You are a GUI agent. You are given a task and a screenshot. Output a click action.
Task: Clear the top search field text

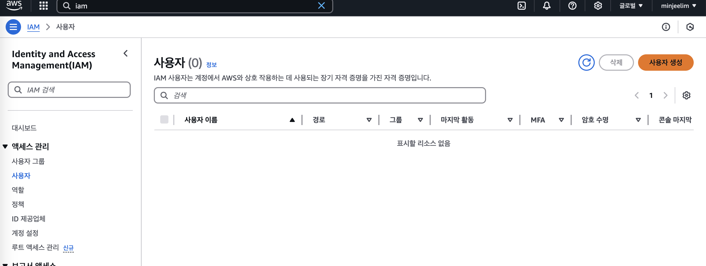321,6
